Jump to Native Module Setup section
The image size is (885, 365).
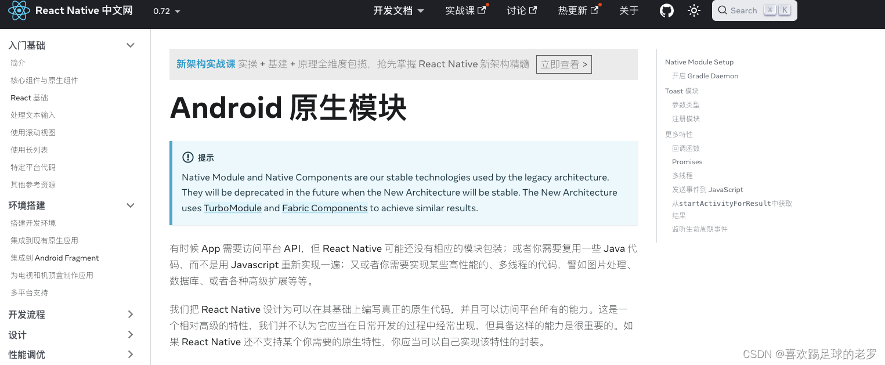click(699, 62)
